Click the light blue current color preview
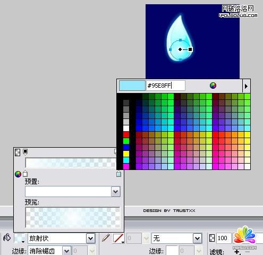This screenshot has width=263, height=255. (x=132, y=86)
